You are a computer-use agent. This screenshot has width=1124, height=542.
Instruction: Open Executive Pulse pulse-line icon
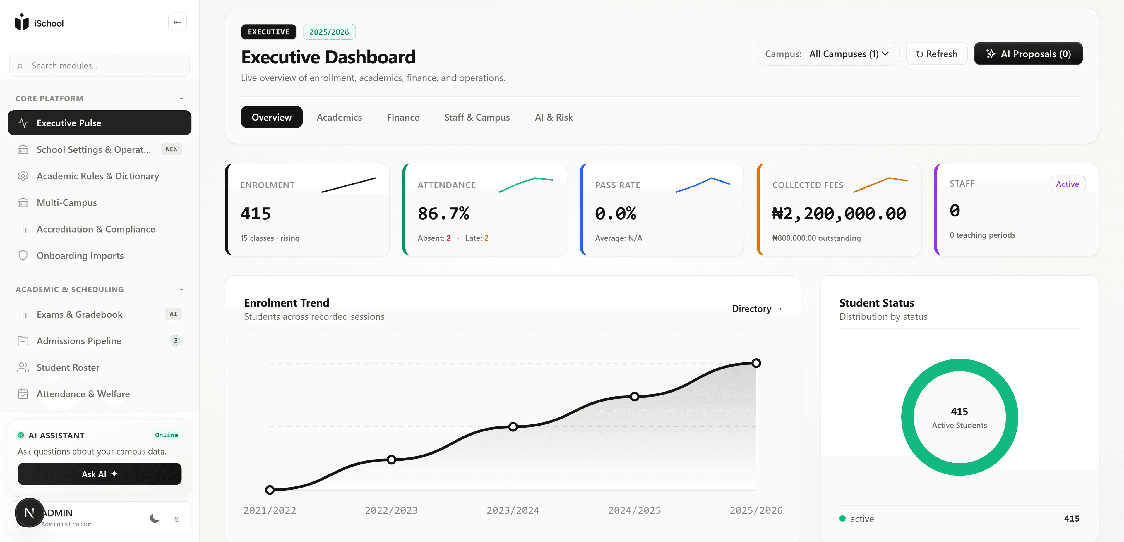(x=23, y=123)
